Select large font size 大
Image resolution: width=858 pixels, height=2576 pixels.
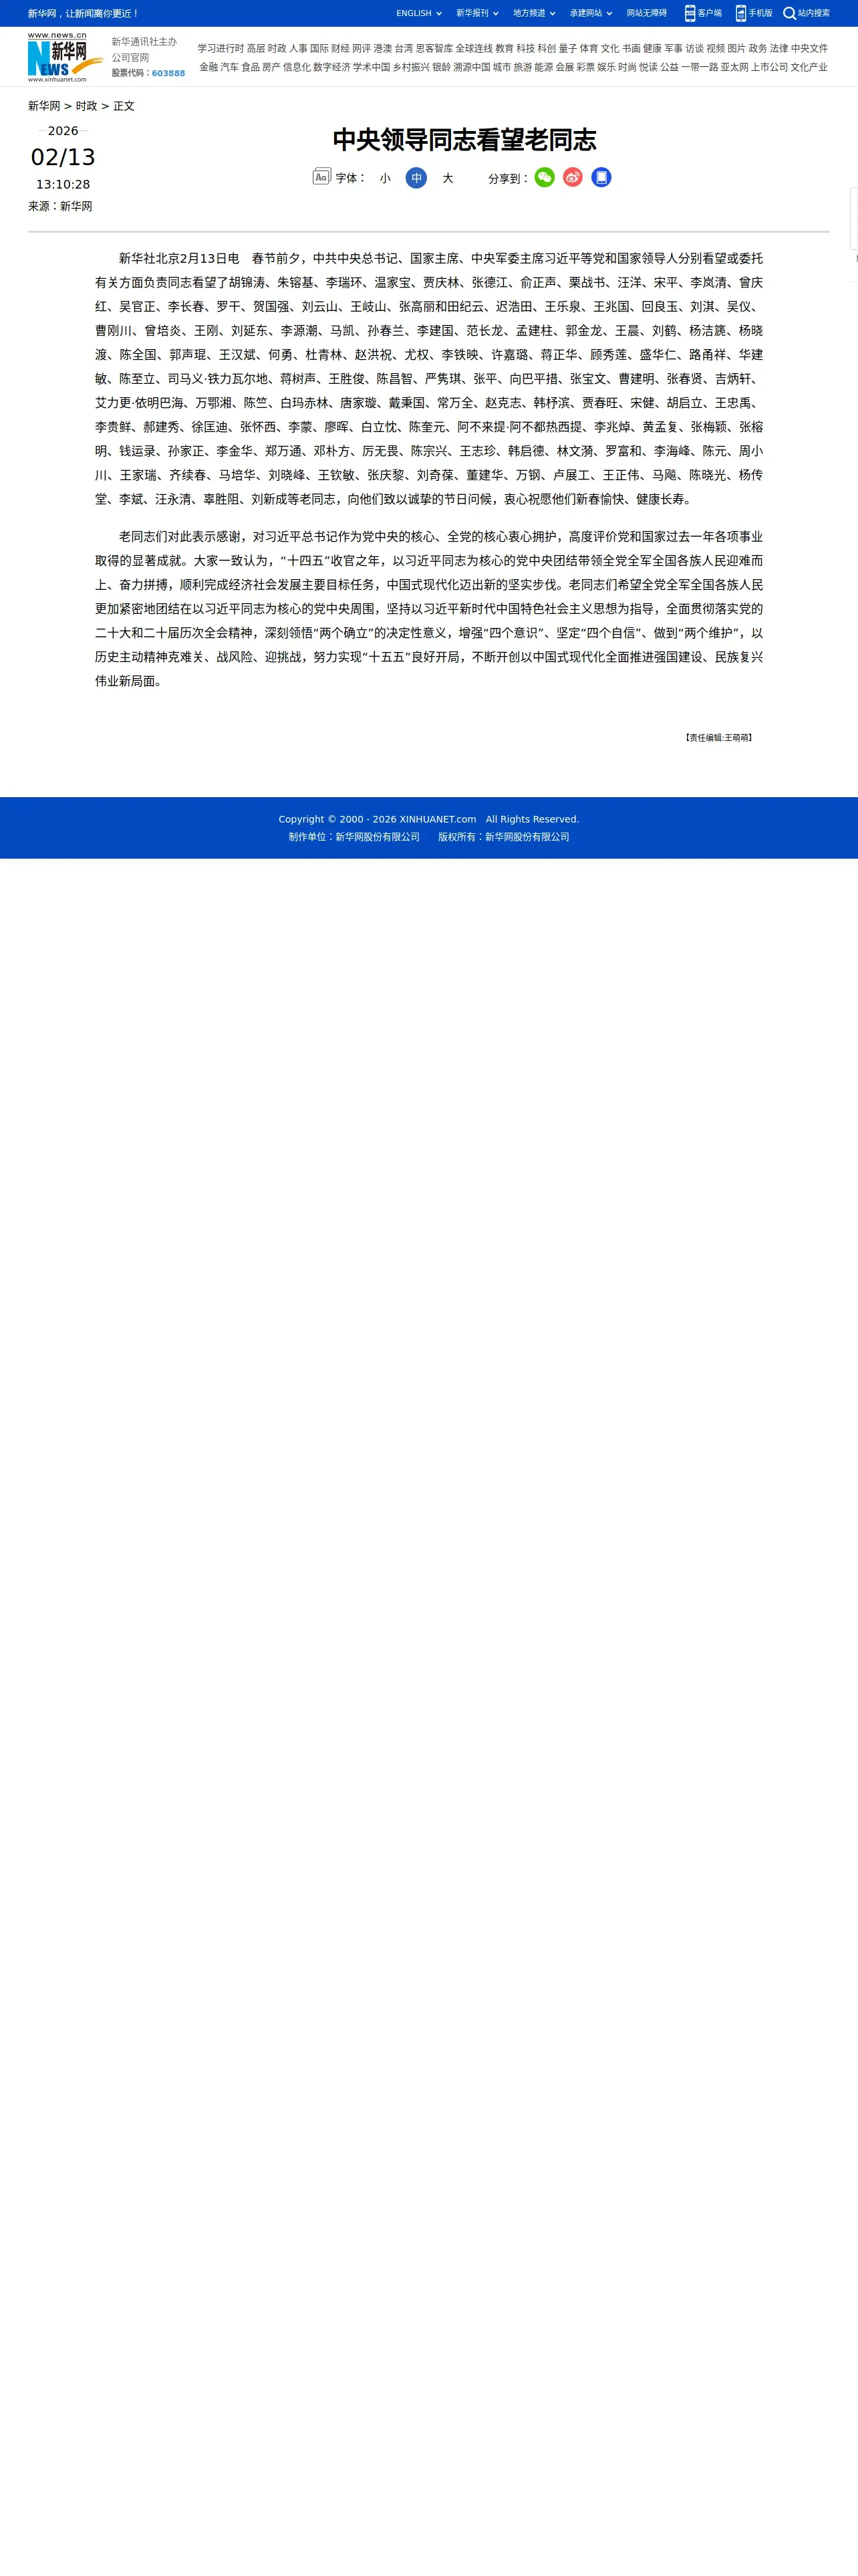(448, 178)
